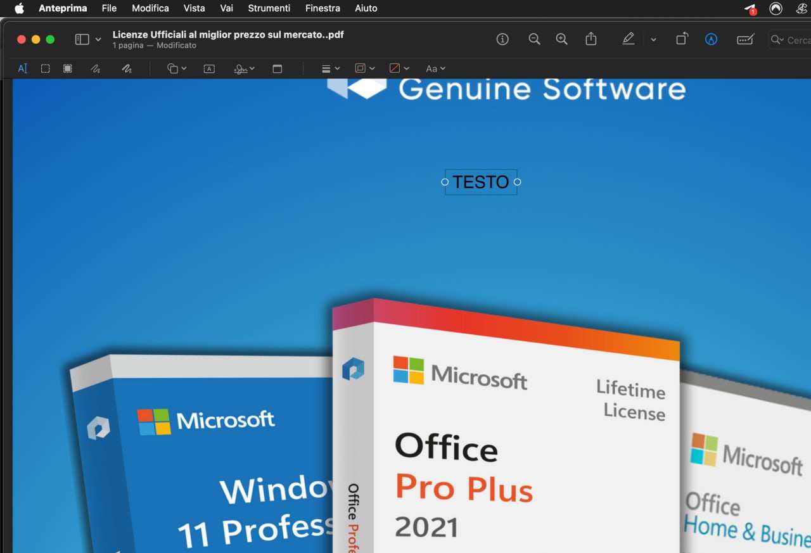Click the paper plane menu bar icon
The width and height of the screenshot is (811, 553).
[751, 8]
